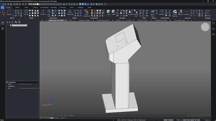
Task: Click the binoculars search icon in browser panel
Action: point(19,22)
